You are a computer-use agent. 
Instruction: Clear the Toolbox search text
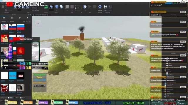(x=24, y=22)
